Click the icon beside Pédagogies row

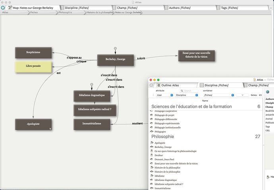pyautogui.click(x=152, y=132)
